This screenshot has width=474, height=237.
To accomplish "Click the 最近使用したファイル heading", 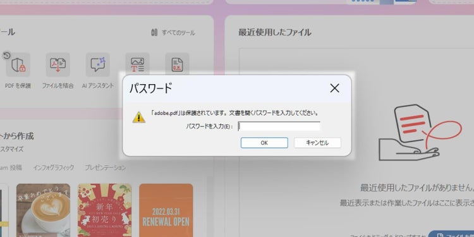I will click(275, 33).
